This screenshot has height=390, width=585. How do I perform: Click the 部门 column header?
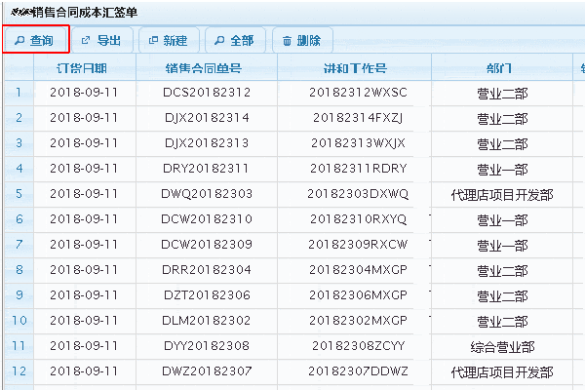[x=499, y=68]
